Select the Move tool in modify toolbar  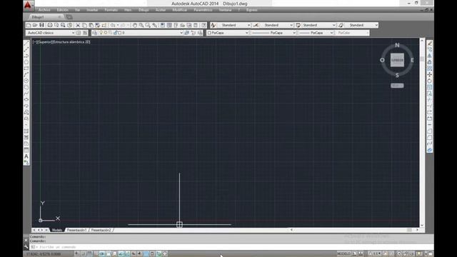tap(430, 74)
